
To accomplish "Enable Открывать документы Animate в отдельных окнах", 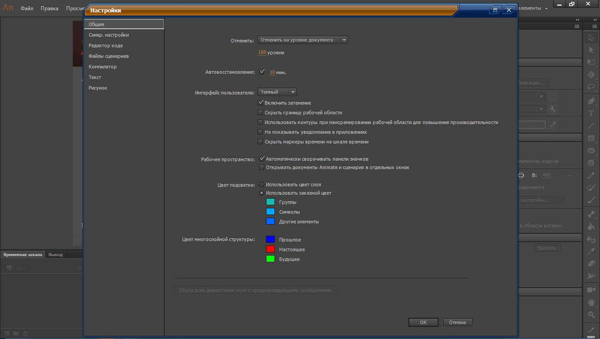I will tap(262, 167).
